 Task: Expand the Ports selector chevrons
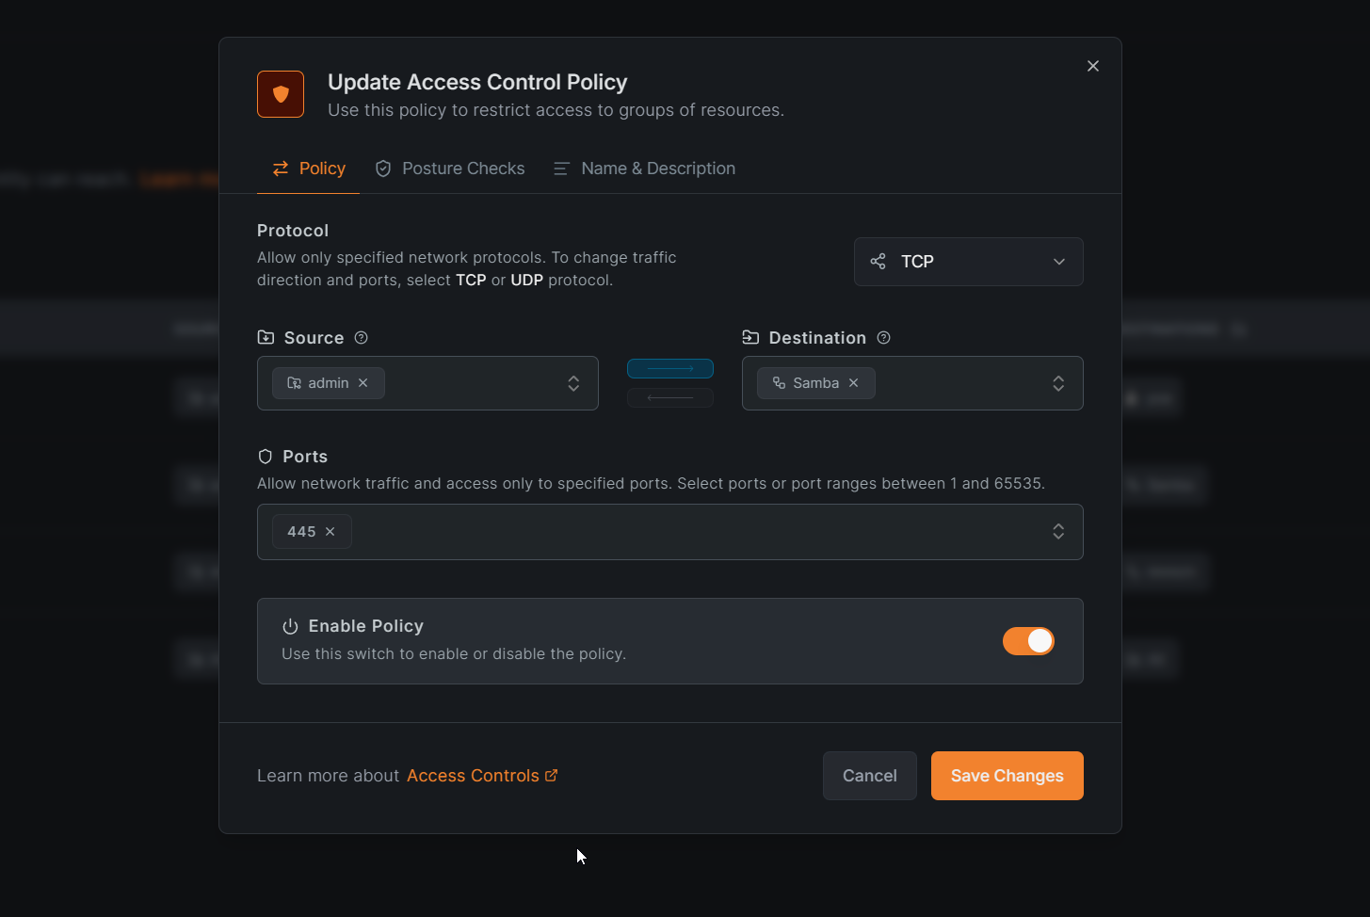coord(1058,532)
